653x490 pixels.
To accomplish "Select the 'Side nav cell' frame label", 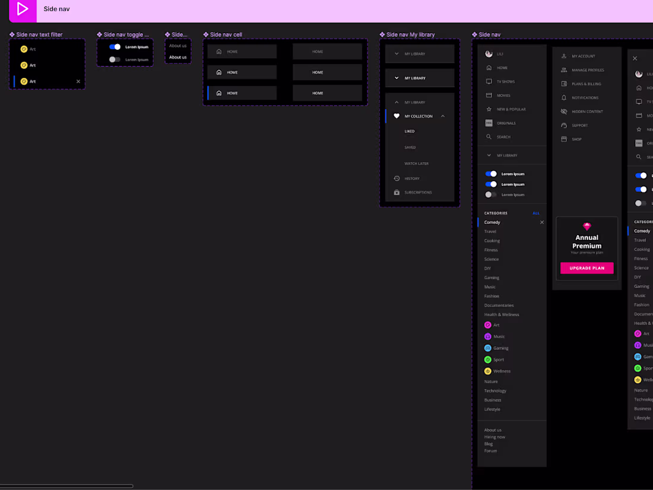I will click(x=226, y=34).
